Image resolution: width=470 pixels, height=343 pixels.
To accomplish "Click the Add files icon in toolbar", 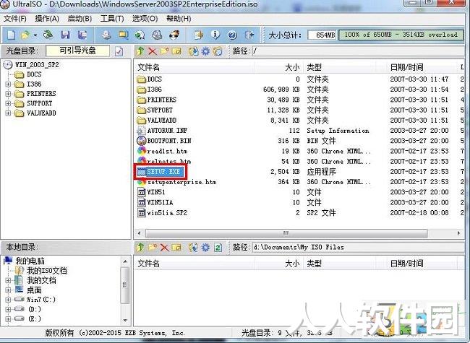I will [x=198, y=35].
